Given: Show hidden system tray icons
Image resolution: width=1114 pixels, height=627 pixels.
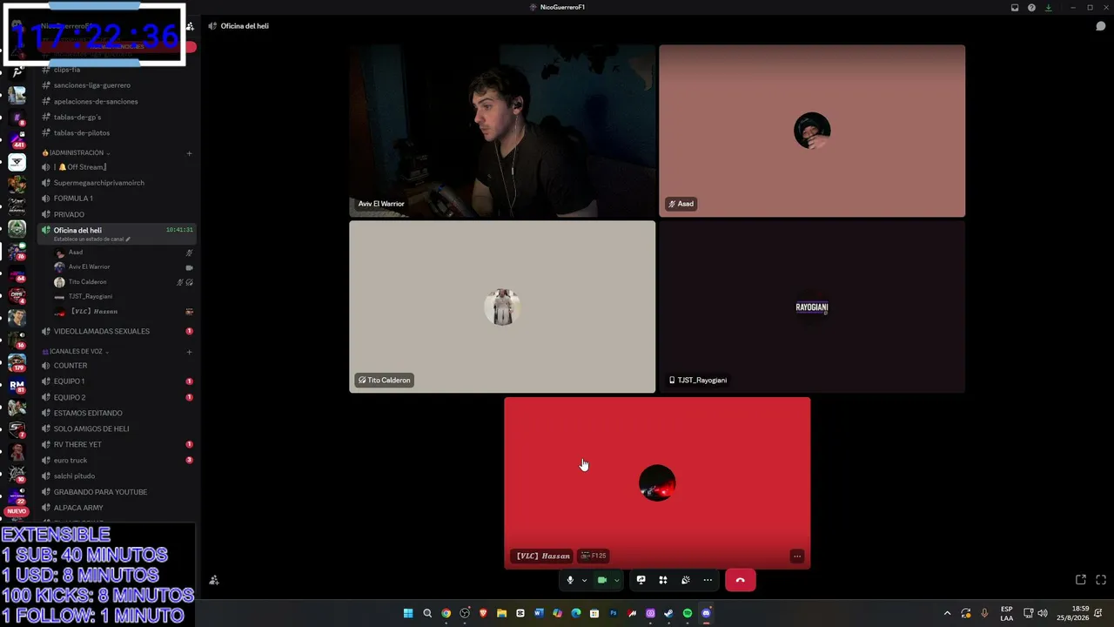Looking at the screenshot, I should [948, 613].
